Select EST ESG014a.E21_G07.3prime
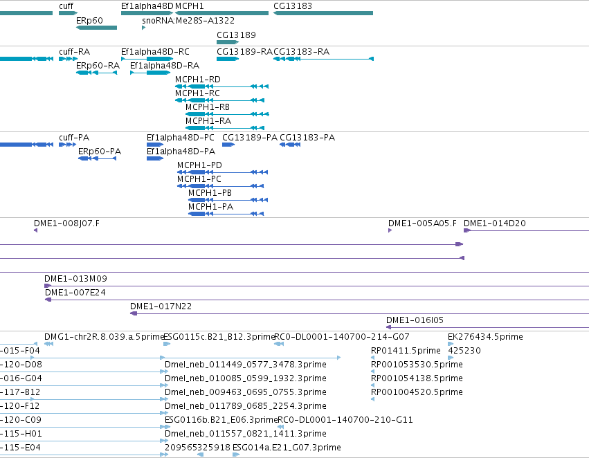This screenshot has height=458, width=589. pyautogui.click(x=287, y=448)
